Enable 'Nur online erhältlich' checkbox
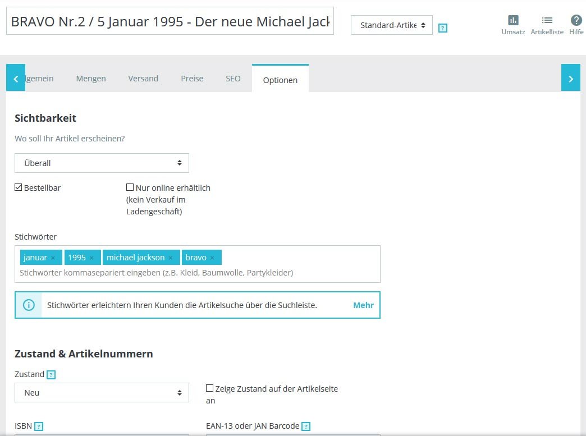Viewport: 586px width, 436px height. coord(130,187)
